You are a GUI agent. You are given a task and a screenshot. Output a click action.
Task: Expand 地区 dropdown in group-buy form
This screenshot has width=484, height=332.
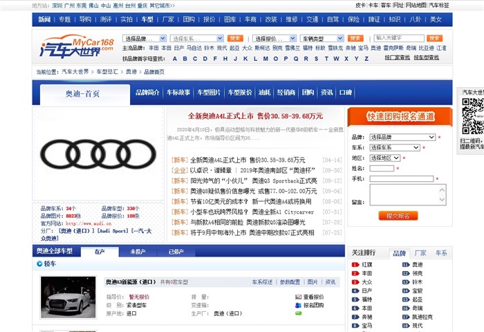385,158
